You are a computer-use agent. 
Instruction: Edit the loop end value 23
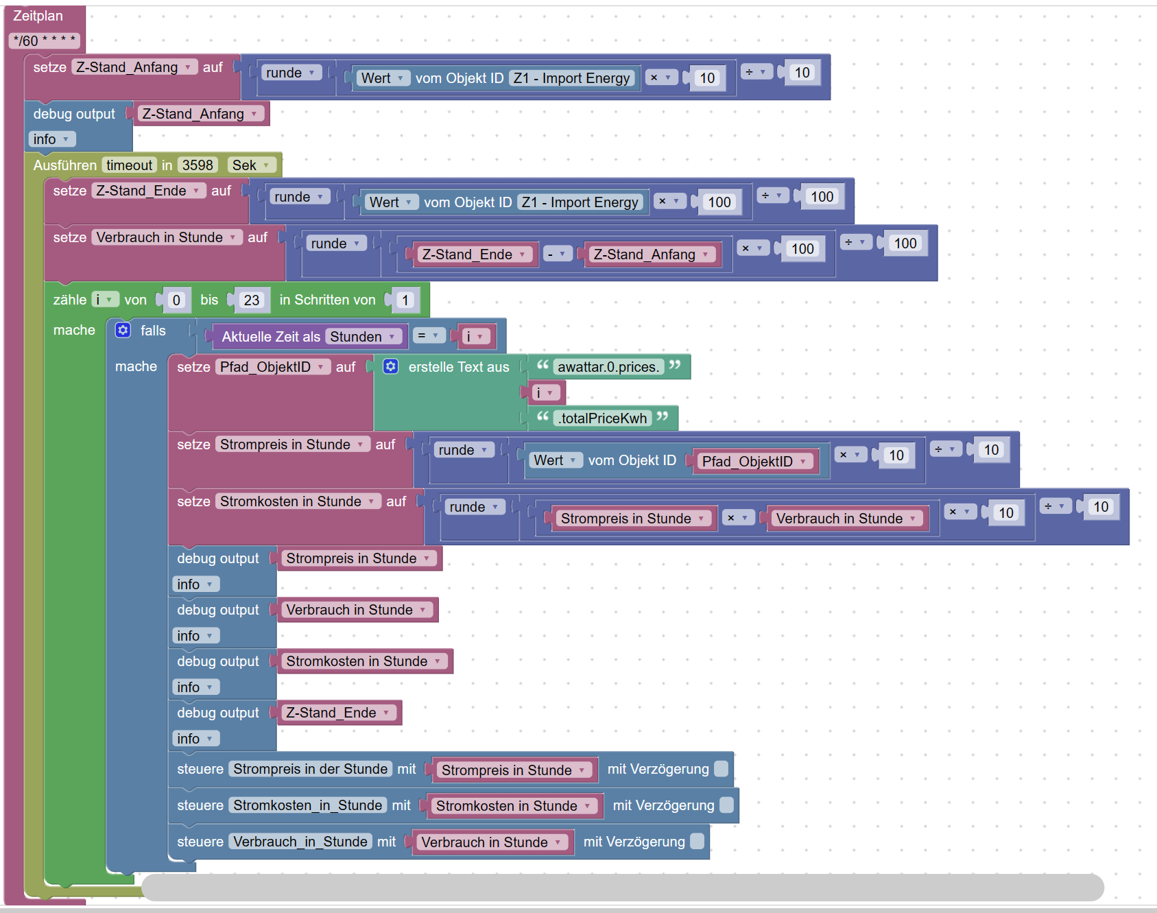pos(252,300)
